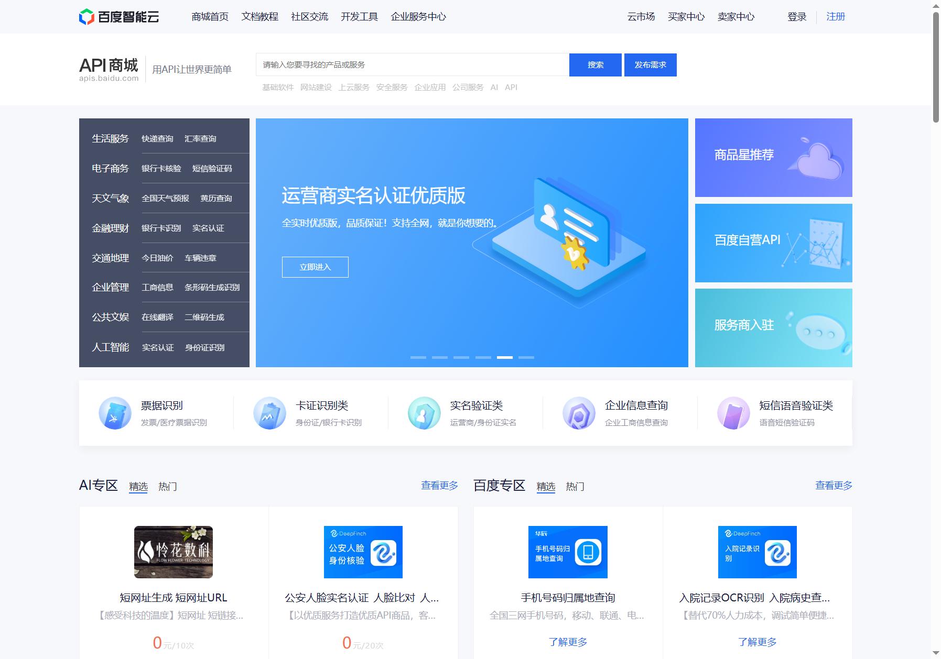Select the 基础软件 search suggestion
The image size is (941, 659).
coord(278,87)
